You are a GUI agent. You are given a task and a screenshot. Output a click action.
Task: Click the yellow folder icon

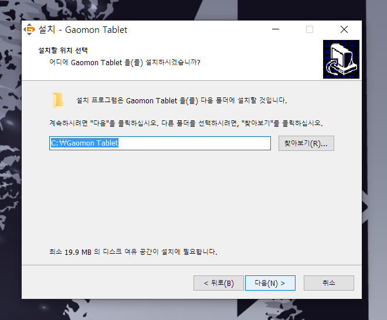coord(58,100)
